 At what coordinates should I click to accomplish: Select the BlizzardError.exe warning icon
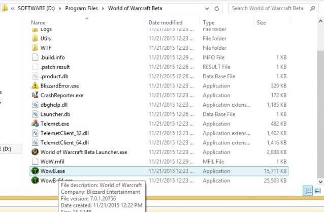coord(35,86)
